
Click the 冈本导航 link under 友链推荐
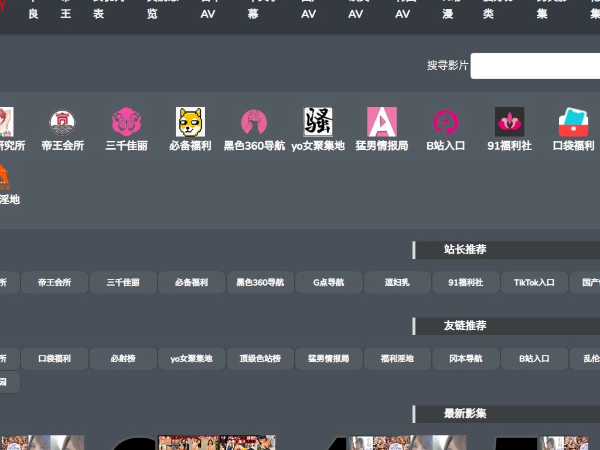(x=466, y=358)
